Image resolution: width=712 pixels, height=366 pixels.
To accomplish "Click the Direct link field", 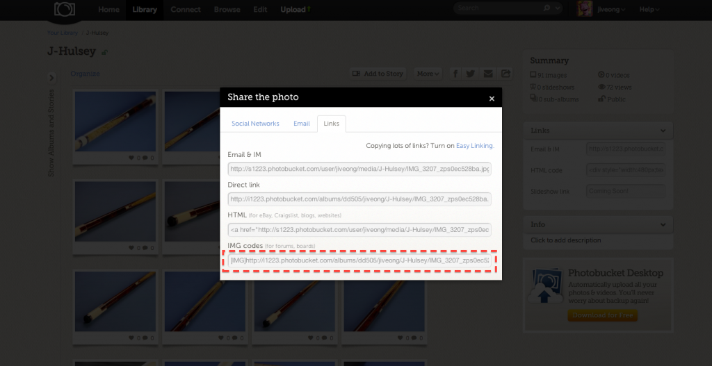I will [x=359, y=199].
